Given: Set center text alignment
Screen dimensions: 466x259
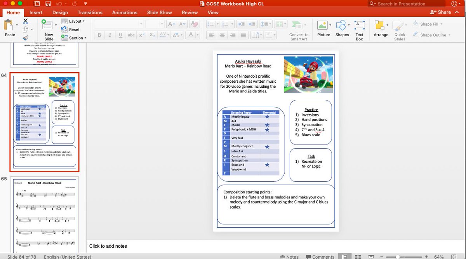Looking at the screenshot, I should pos(222,35).
